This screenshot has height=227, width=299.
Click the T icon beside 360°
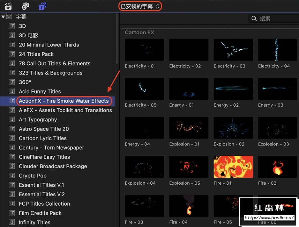(12, 82)
